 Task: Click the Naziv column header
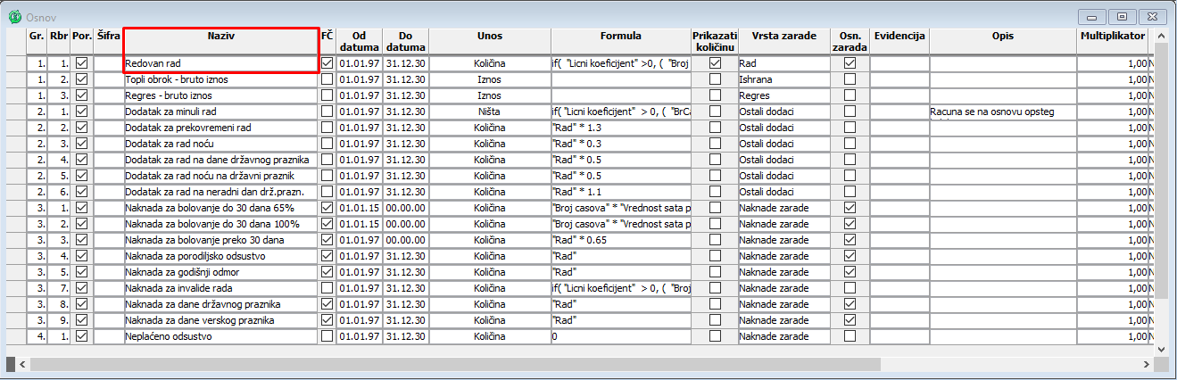click(220, 41)
